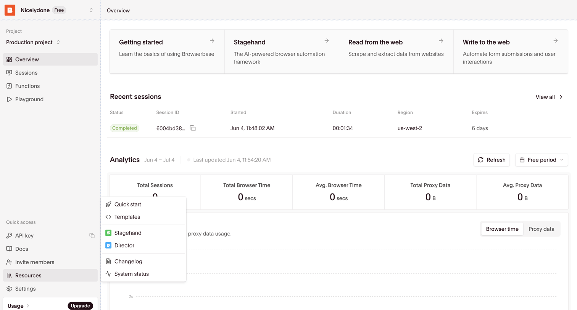Click start time Jun 4, 11:48:02 AM
Viewport: 577px width, 310px height.
click(x=252, y=128)
